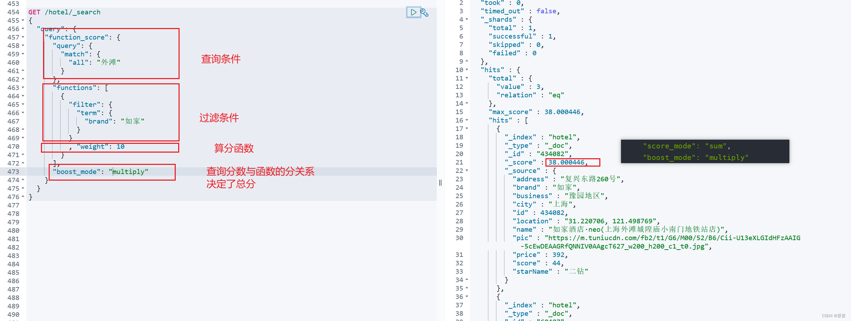Click the "address" 复兴东路260号 value
This screenshot has height=321, width=851.
590,179
